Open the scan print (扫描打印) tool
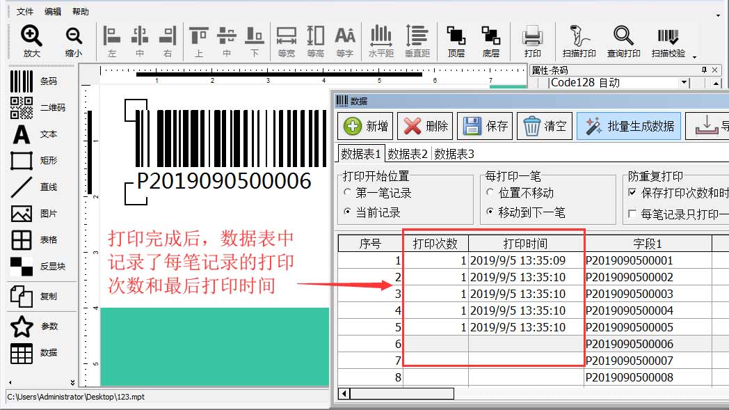This screenshot has width=729, height=410. (579, 36)
